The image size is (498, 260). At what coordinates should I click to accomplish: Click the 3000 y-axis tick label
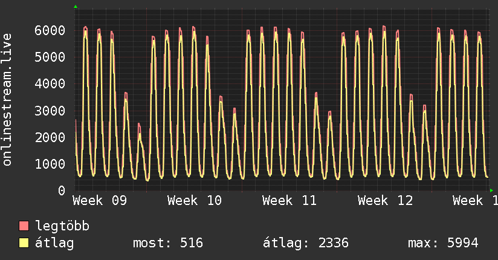point(50,111)
